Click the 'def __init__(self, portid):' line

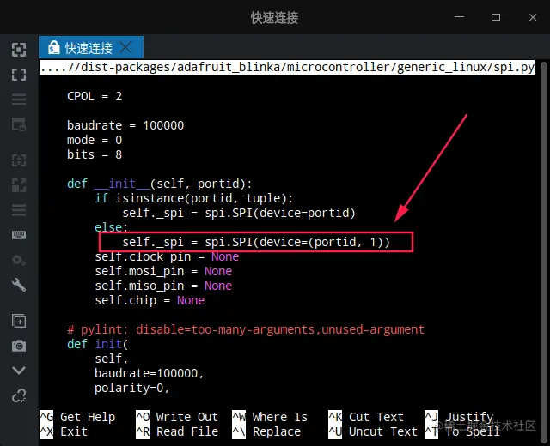click(x=159, y=184)
